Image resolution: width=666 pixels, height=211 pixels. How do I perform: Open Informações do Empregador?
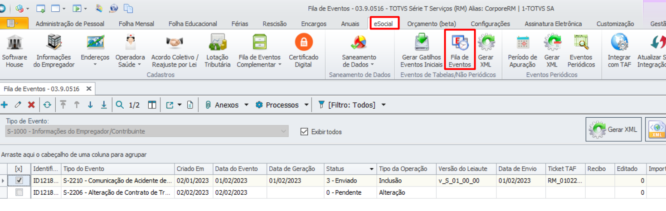coord(54,51)
